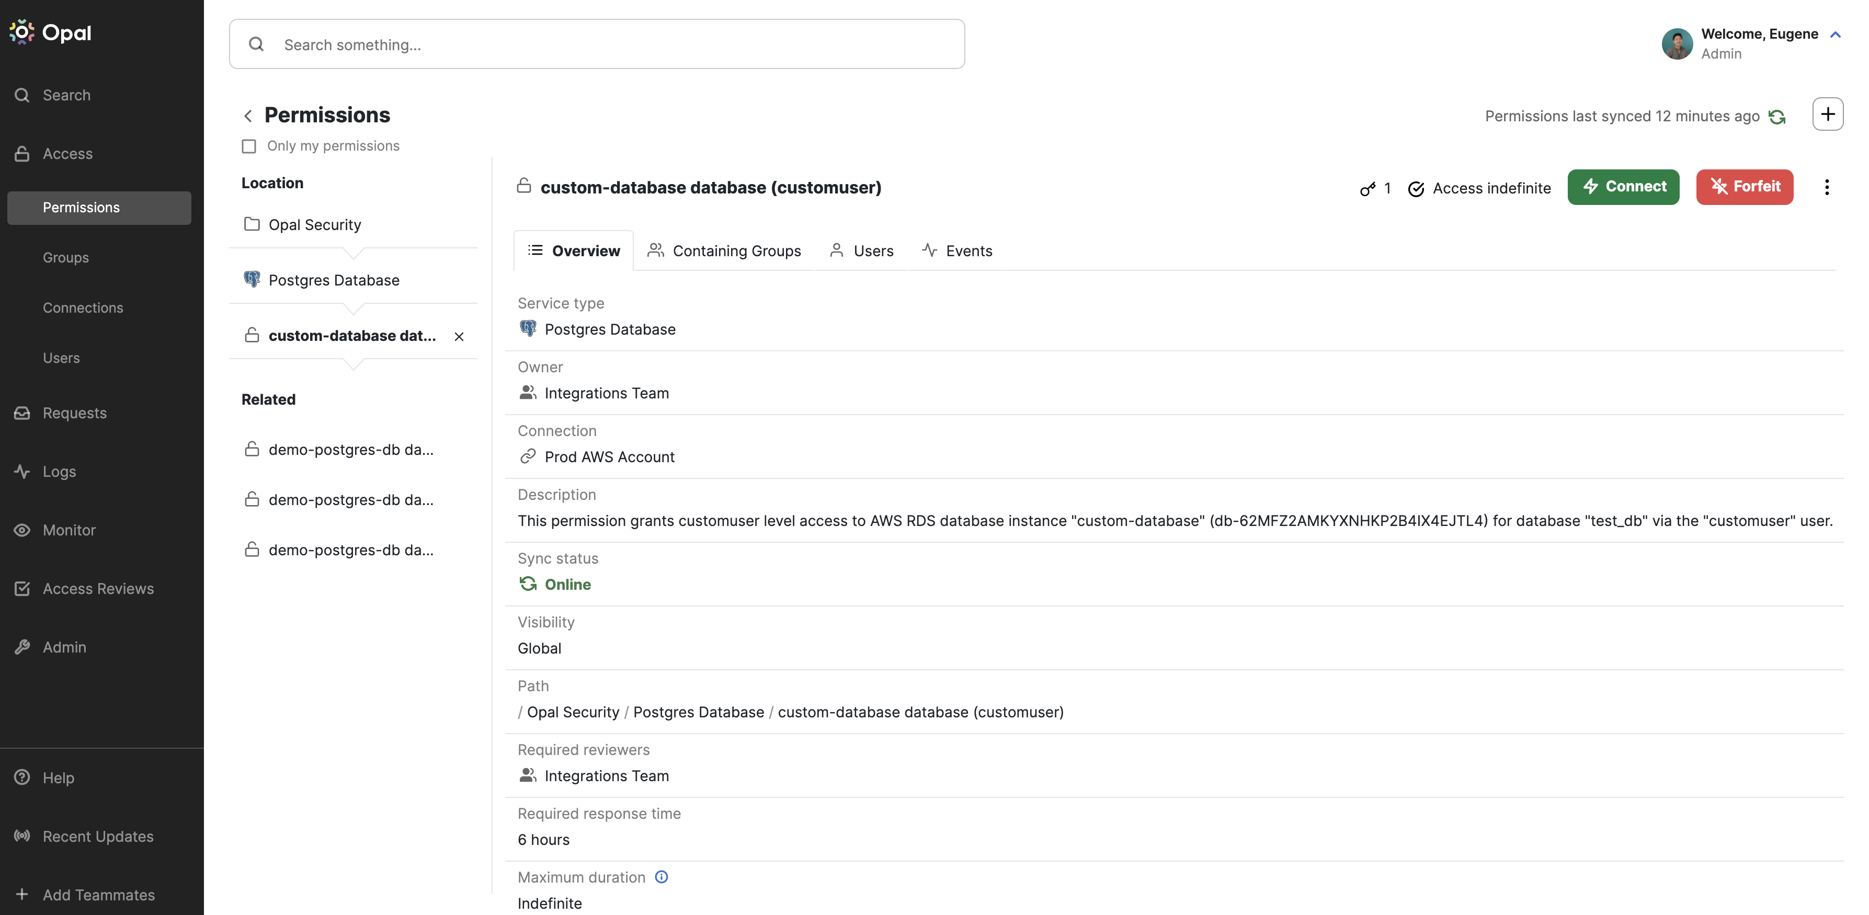Open the Monitor eye icon
The height and width of the screenshot is (915, 1869).
(22, 530)
